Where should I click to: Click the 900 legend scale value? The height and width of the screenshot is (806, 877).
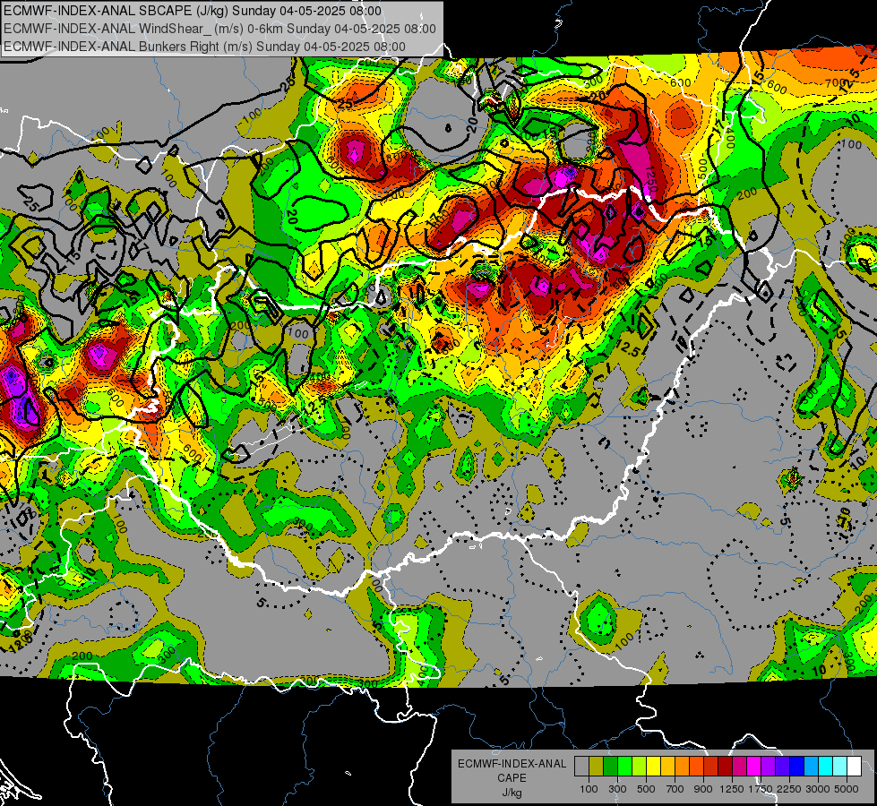tap(703, 789)
